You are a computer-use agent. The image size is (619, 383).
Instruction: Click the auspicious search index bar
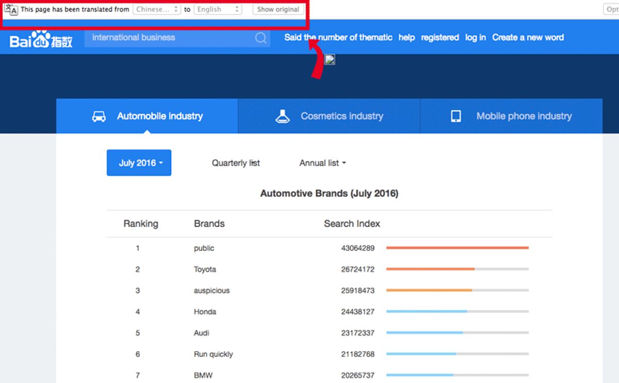(x=458, y=290)
